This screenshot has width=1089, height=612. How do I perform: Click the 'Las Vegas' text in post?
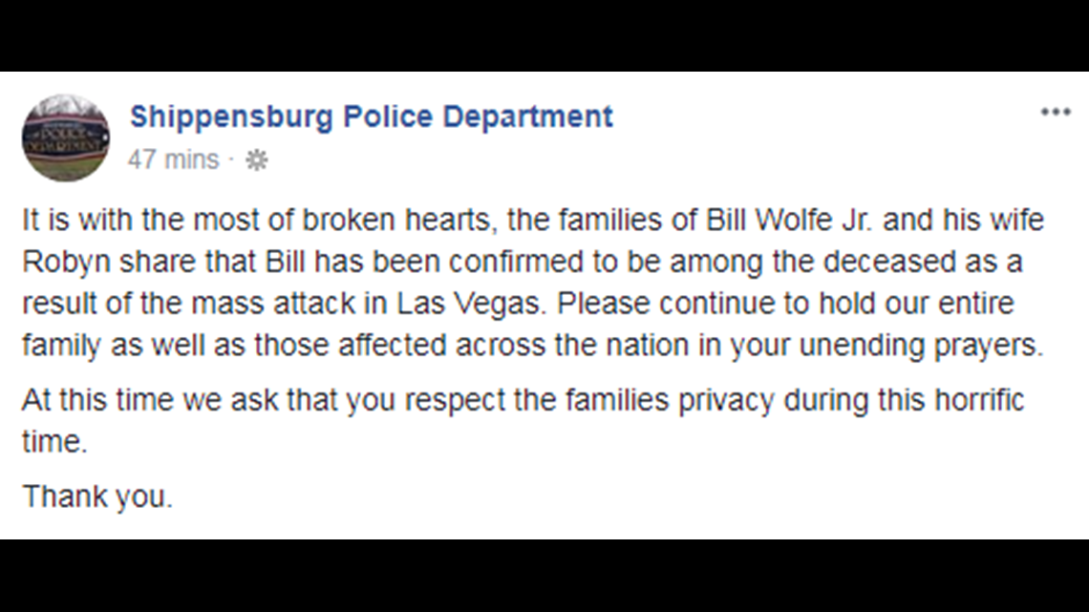pyautogui.click(x=469, y=304)
